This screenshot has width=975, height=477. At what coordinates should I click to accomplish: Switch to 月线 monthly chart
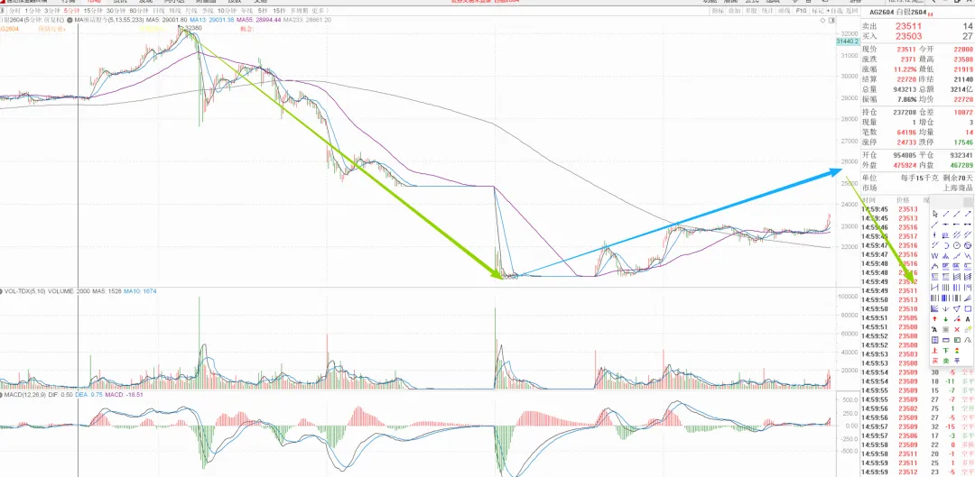[x=190, y=11]
